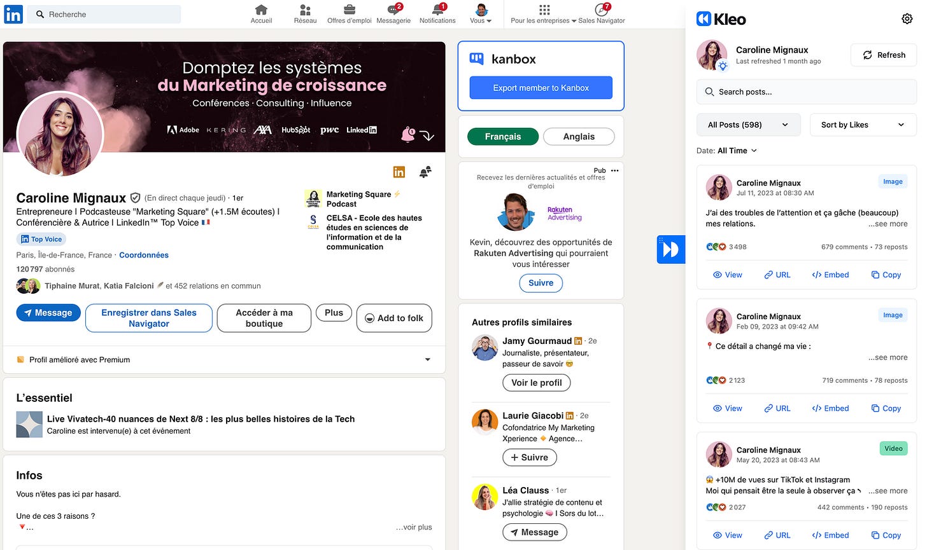Click the Top Voice badge

click(41, 239)
